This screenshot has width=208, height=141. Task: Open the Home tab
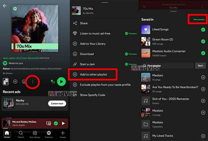pyautogui.click(x=7, y=134)
